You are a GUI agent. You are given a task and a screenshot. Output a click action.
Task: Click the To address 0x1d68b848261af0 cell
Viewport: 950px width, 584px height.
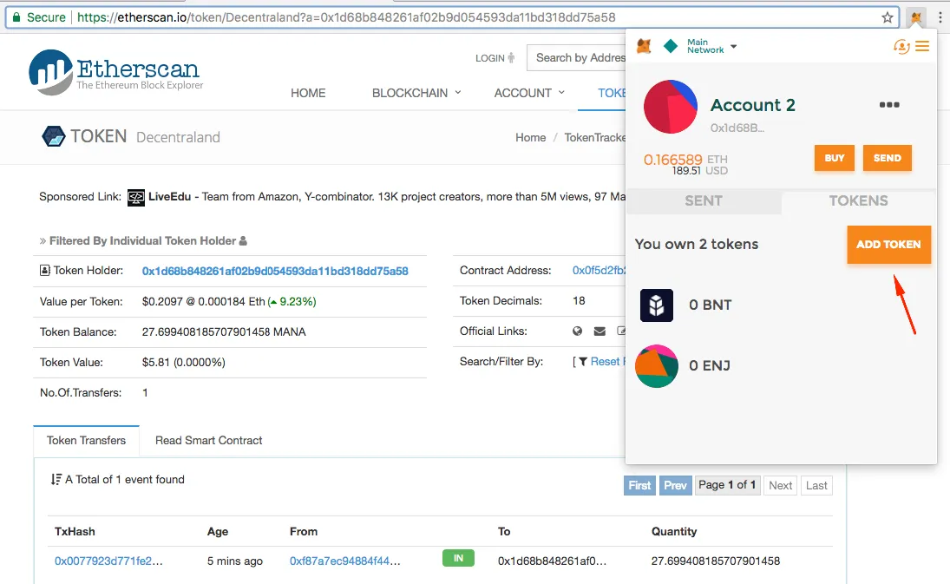pos(552,561)
